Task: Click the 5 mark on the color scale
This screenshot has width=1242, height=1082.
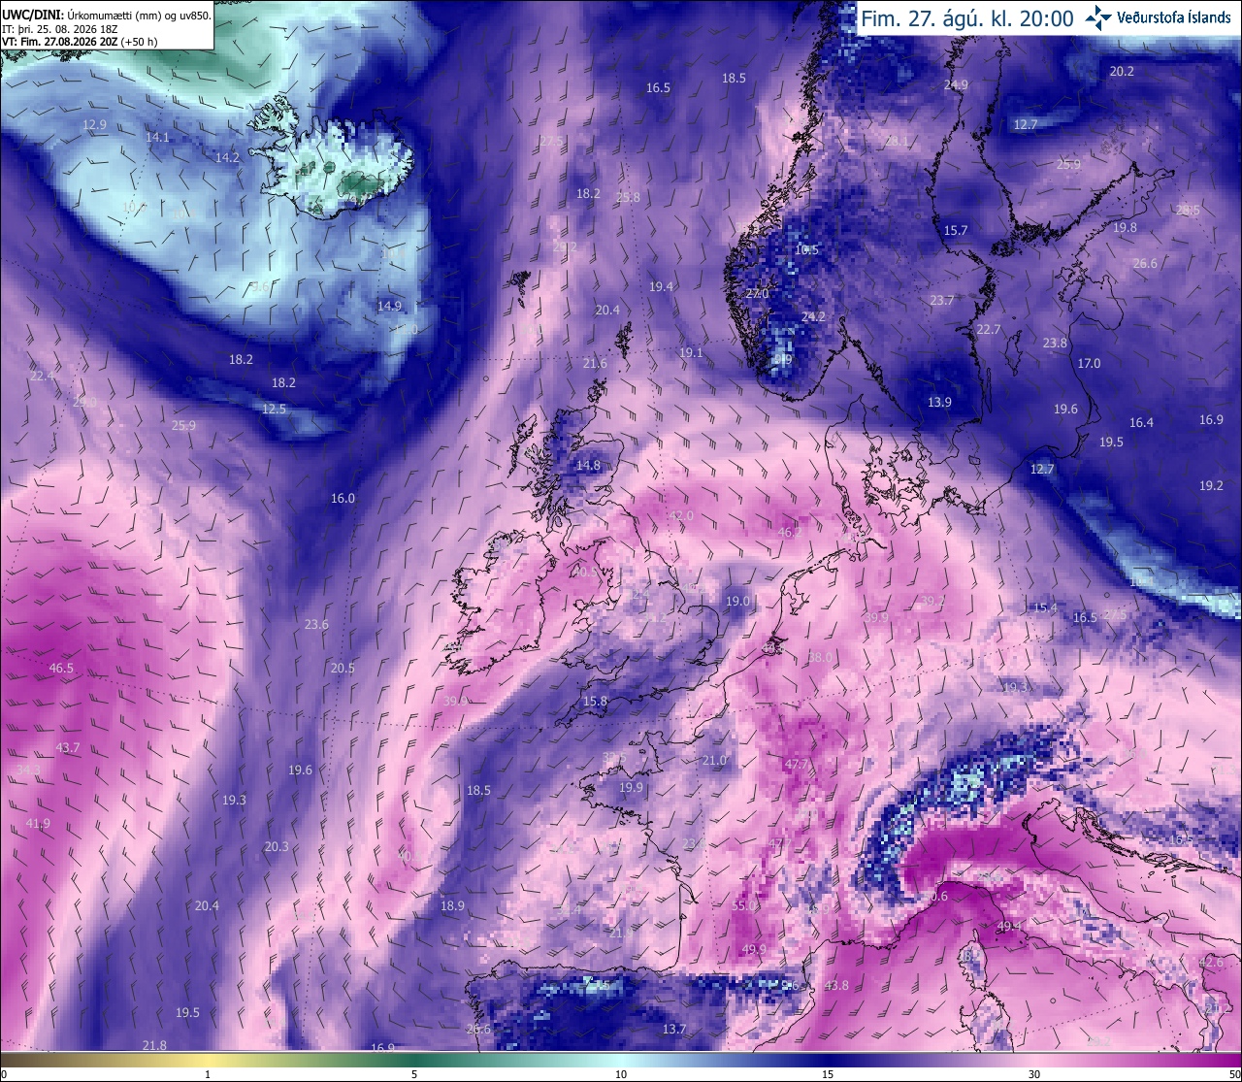Action: click(x=414, y=1074)
